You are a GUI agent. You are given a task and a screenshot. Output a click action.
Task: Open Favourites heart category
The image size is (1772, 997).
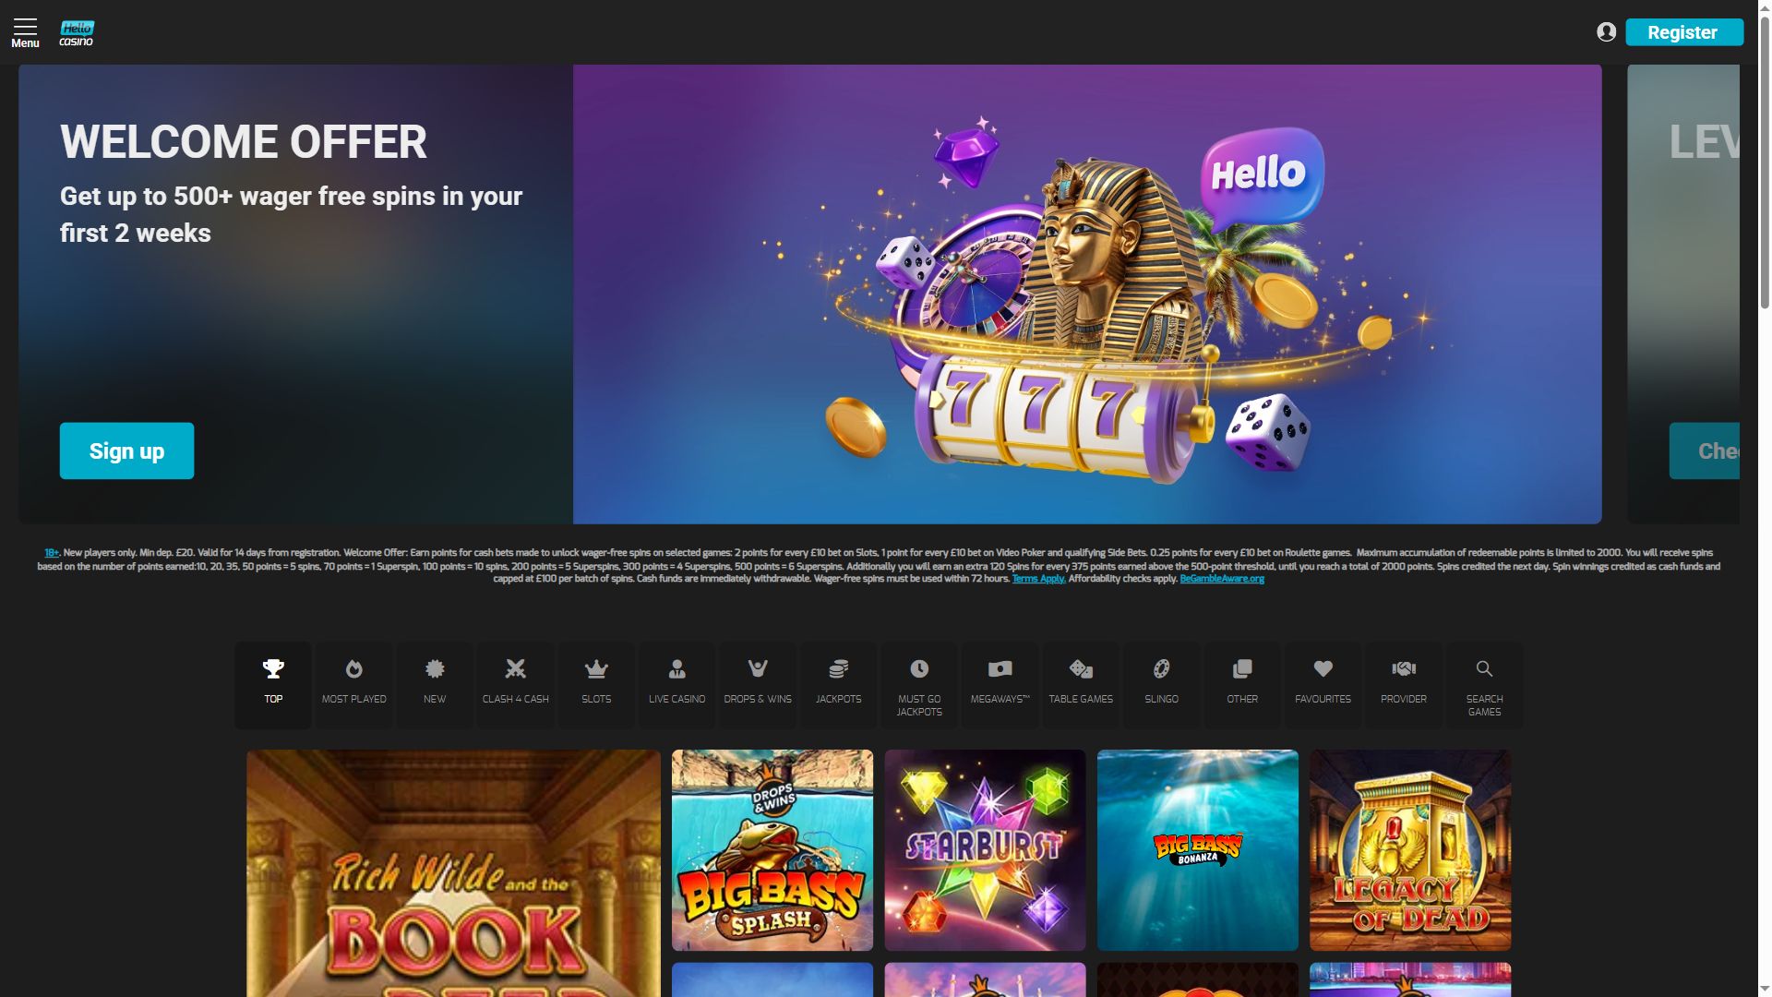point(1323,685)
